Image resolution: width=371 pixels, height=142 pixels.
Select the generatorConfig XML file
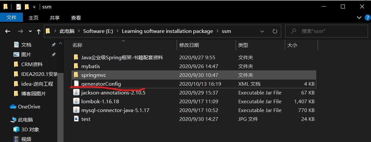pos(101,84)
